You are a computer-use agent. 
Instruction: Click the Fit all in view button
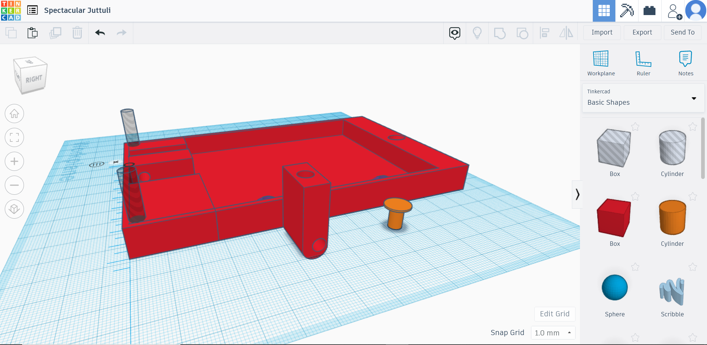point(14,138)
